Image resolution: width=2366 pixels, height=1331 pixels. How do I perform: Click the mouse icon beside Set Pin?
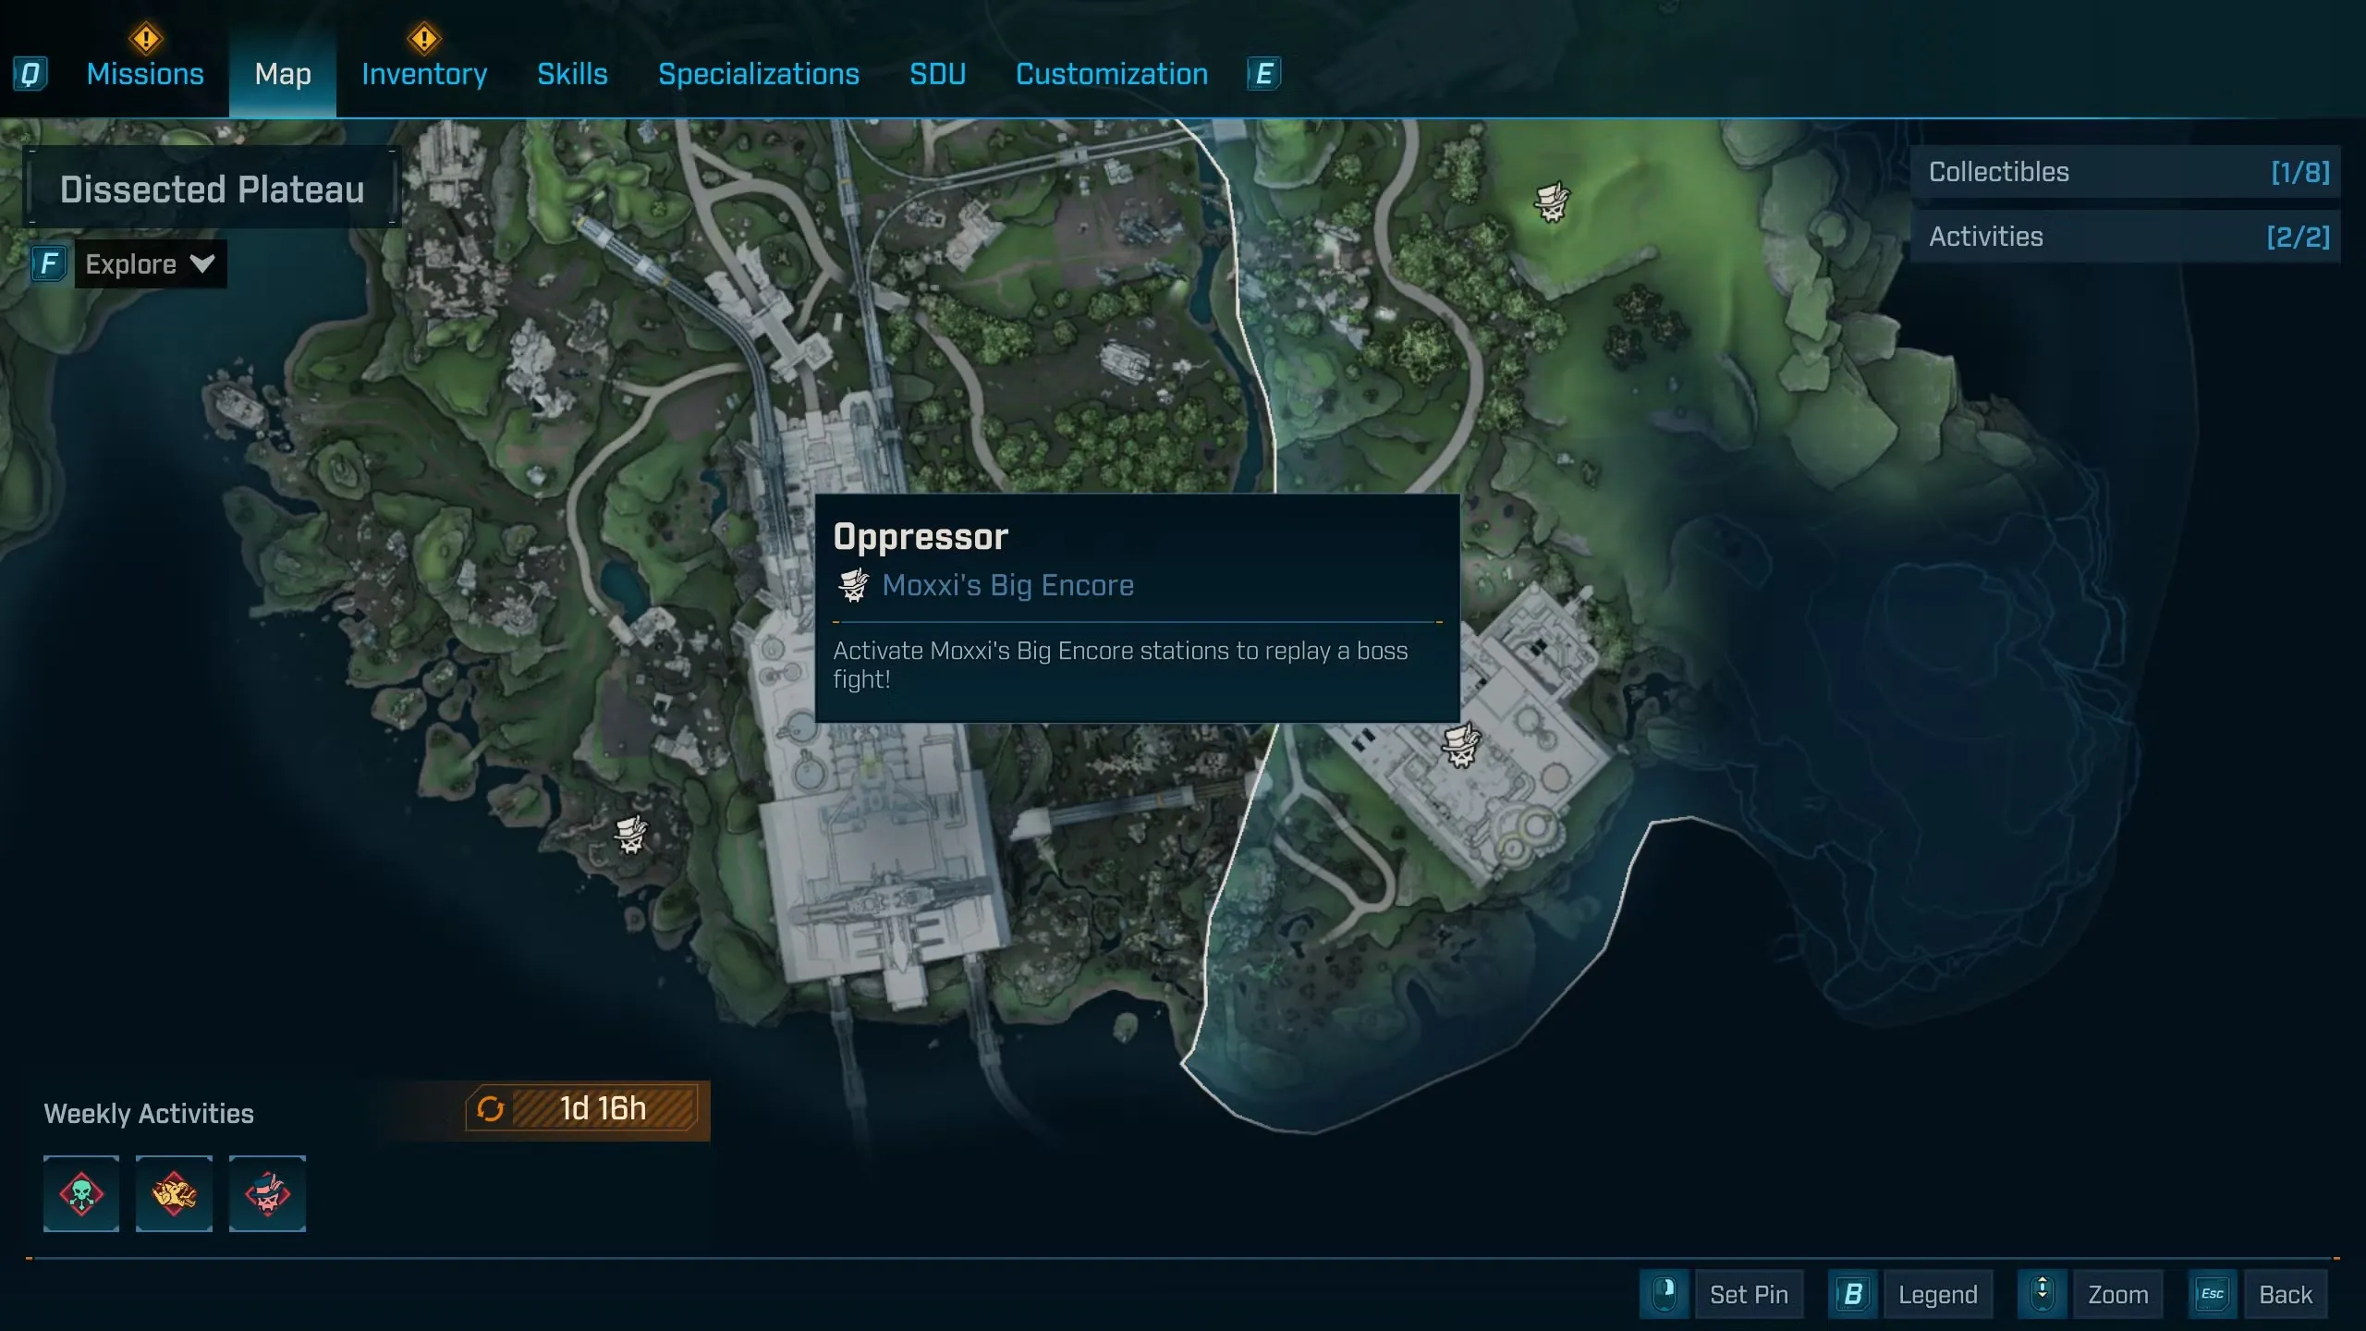coord(1665,1294)
